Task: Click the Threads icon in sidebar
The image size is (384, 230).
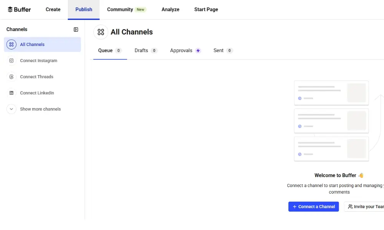Action: (x=12, y=77)
